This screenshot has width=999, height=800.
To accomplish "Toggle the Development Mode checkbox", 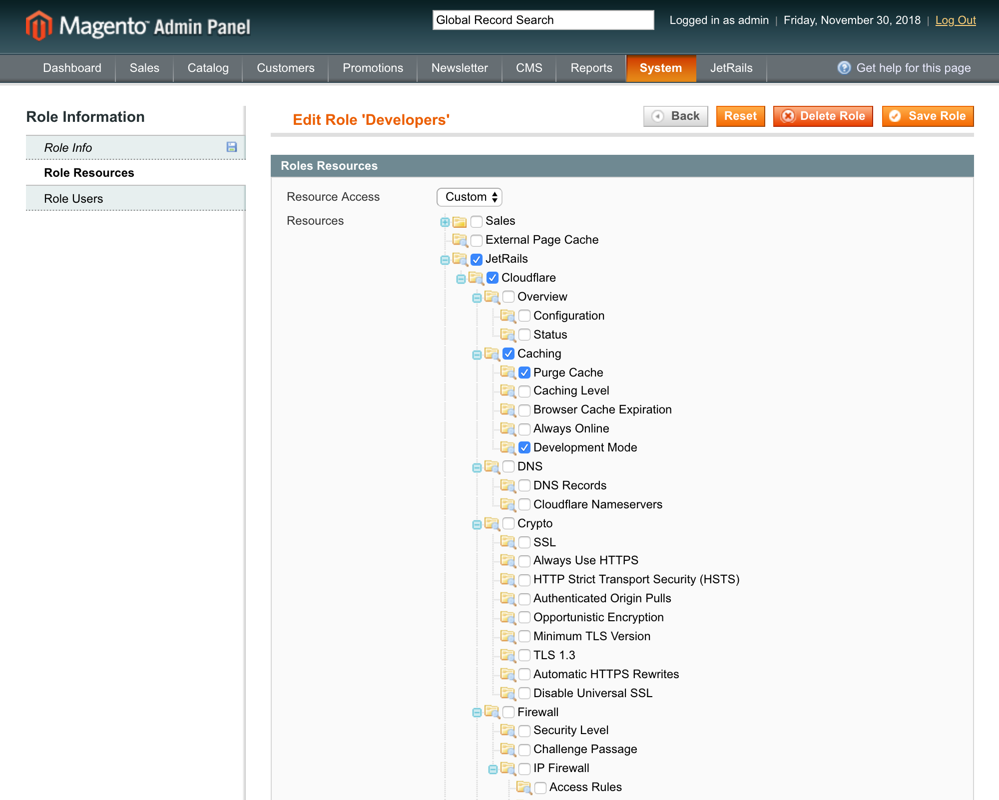I will pos(523,447).
